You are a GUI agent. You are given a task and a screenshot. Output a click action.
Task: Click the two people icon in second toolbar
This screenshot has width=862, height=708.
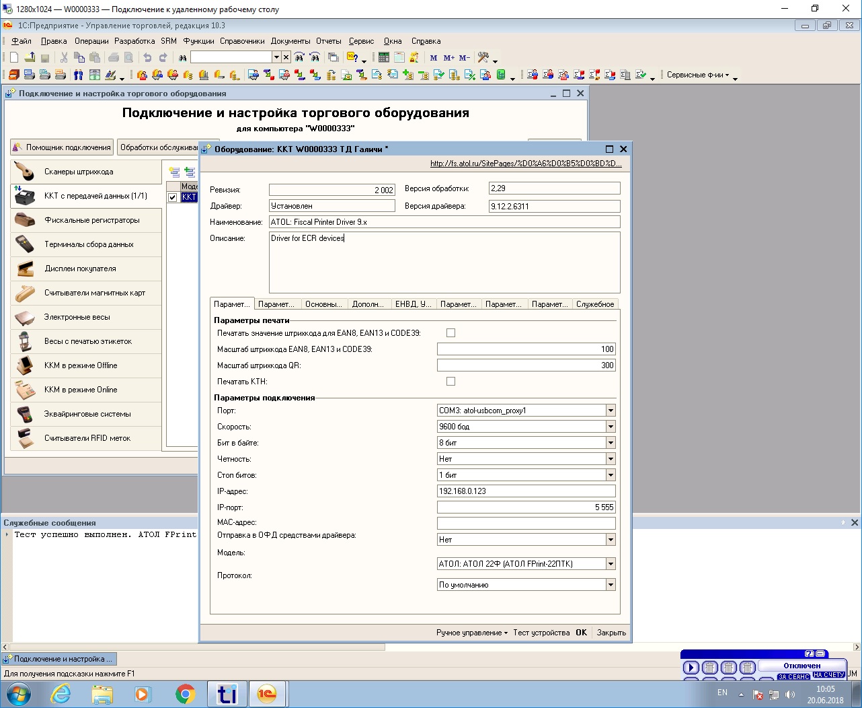79,75
